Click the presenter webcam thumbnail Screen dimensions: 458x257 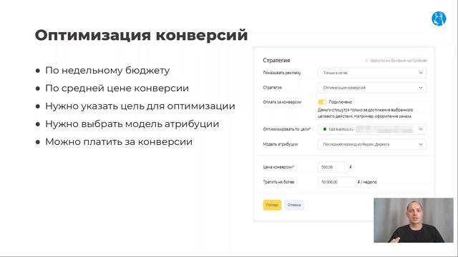[414, 221]
